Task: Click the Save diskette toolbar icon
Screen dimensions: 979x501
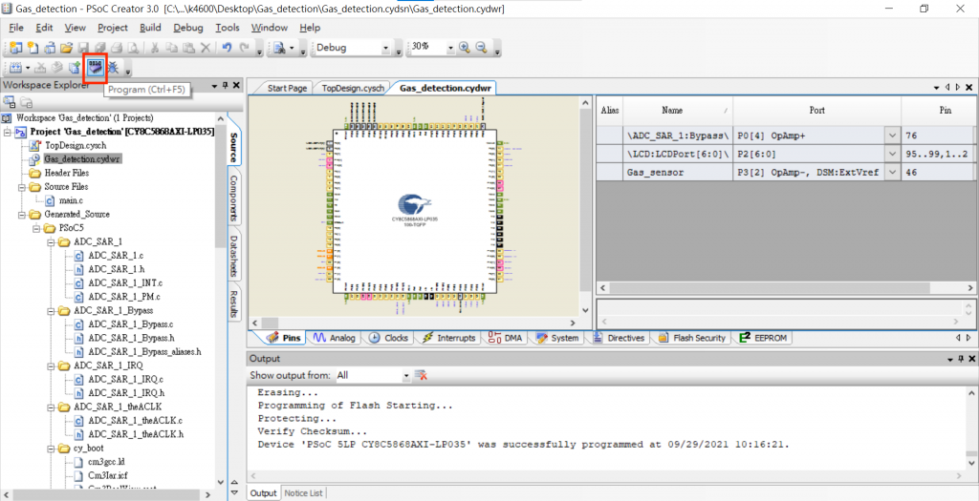Action: pyautogui.click(x=84, y=48)
